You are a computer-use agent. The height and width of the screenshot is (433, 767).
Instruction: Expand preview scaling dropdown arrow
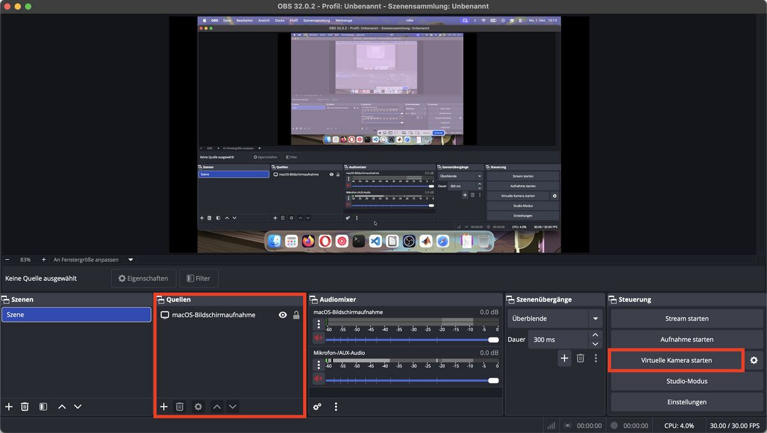(x=130, y=260)
